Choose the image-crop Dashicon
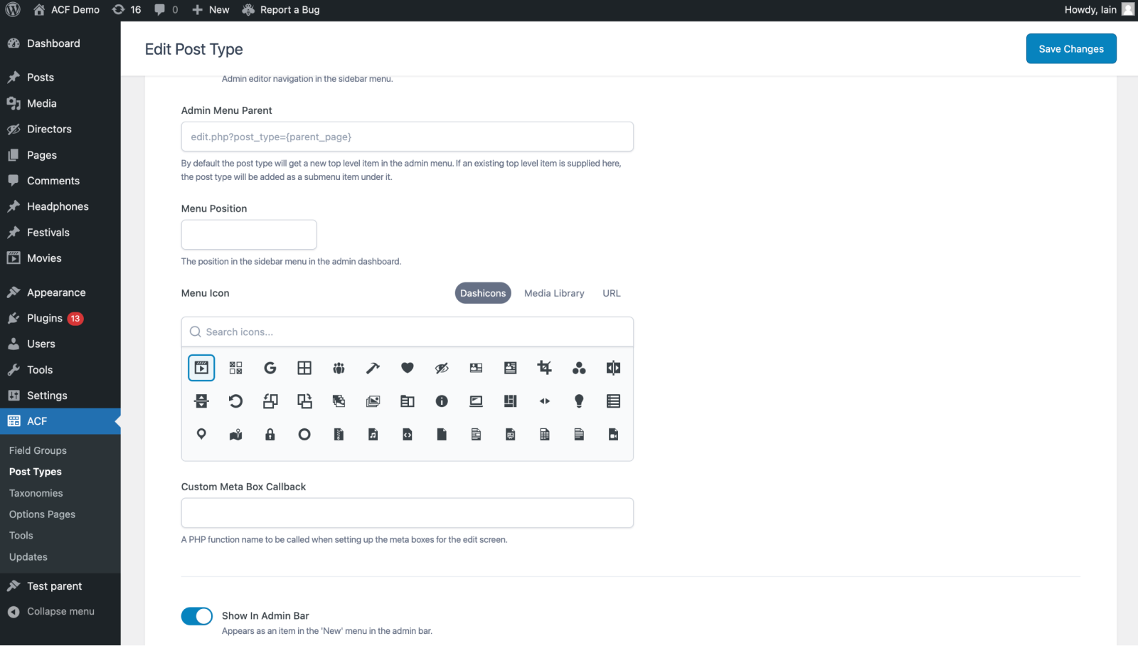 point(544,368)
